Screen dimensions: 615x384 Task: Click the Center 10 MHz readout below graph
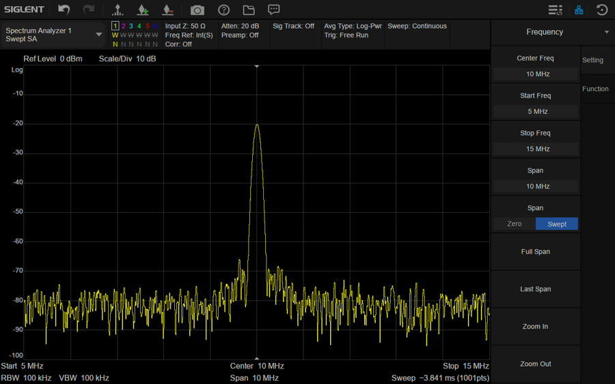click(257, 366)
